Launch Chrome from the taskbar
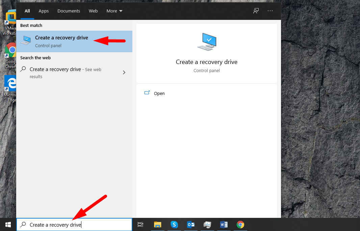Viewport: 360px width, 231px height. 240,225
